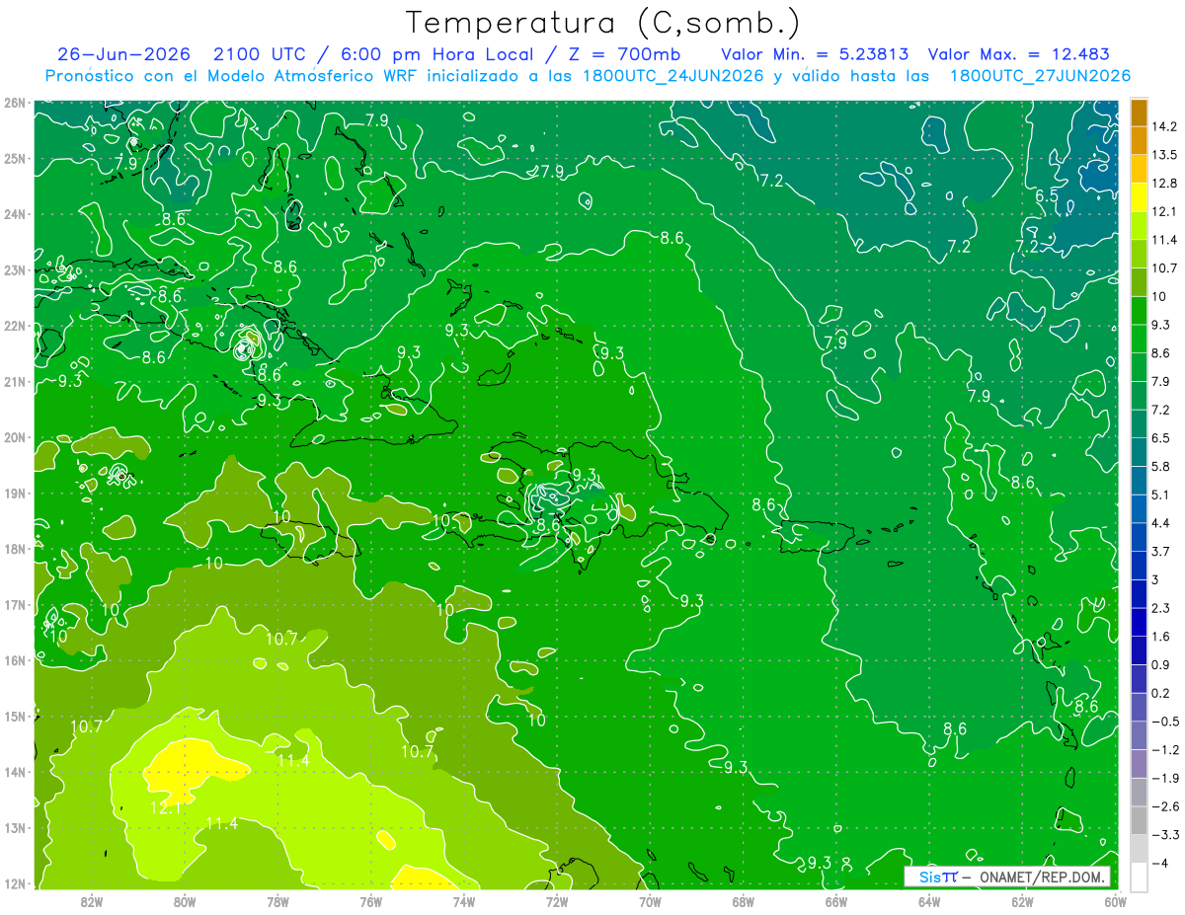Click the '62W' longitude axis label
The height and width of the screenshot is (915, 1185).
(x=1022, y=901)
